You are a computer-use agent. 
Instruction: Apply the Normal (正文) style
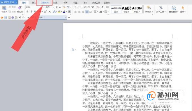(116, 9)
